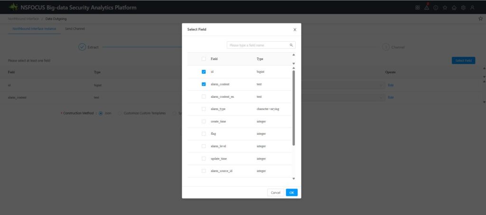Open the settings gear icon

click(463, 8)
